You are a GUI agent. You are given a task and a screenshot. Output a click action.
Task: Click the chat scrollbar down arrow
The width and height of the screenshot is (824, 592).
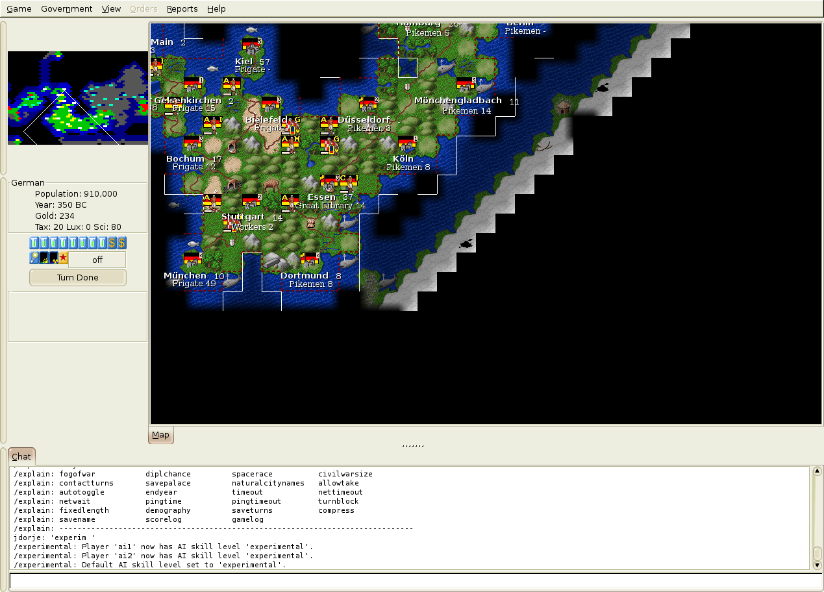tap(818, 565)
